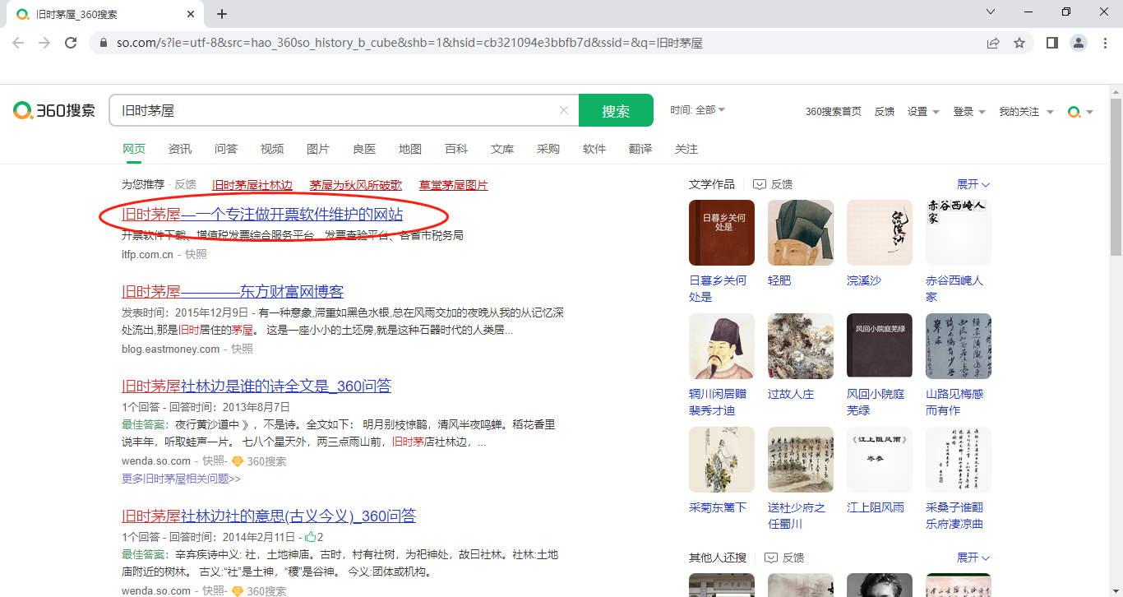Go to 360搜索首页
Screen dimensions: 1123x597
coord(834,112)
